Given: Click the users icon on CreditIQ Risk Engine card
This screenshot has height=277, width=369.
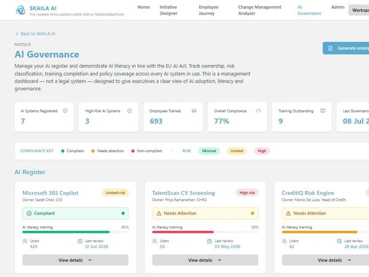Looking at the screenshot, I should [284, 241].
